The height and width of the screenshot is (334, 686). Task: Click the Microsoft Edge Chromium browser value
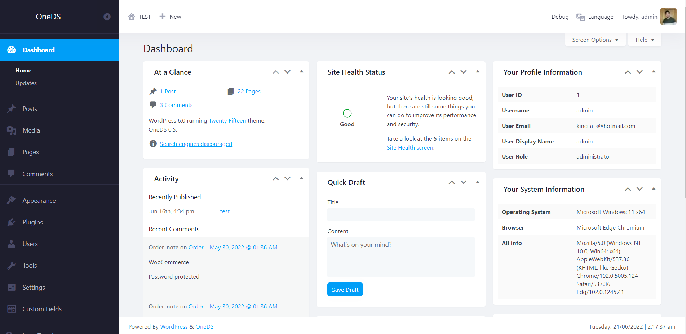pyautogui.click(x=610, y=228)
